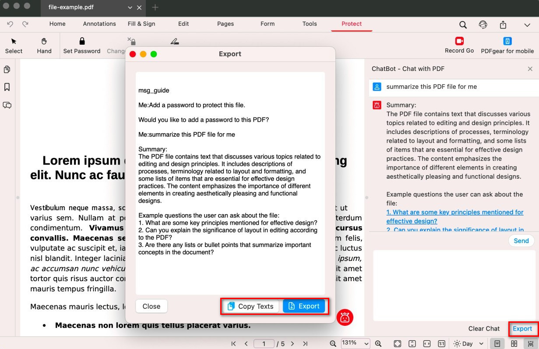Open the Tools tab
Screen dimensions: 539x349
click(310, 24)
